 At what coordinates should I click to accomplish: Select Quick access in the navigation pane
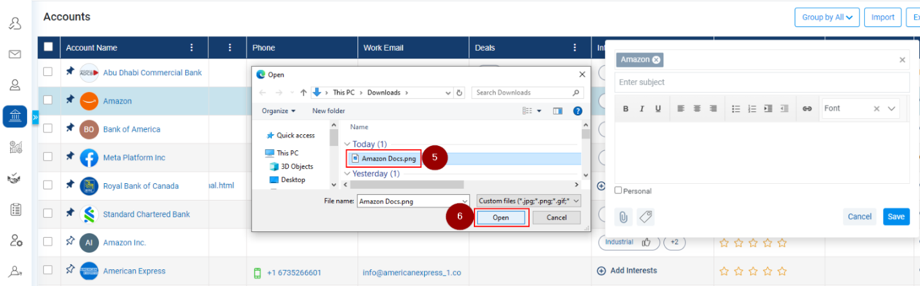coord(290,136)
